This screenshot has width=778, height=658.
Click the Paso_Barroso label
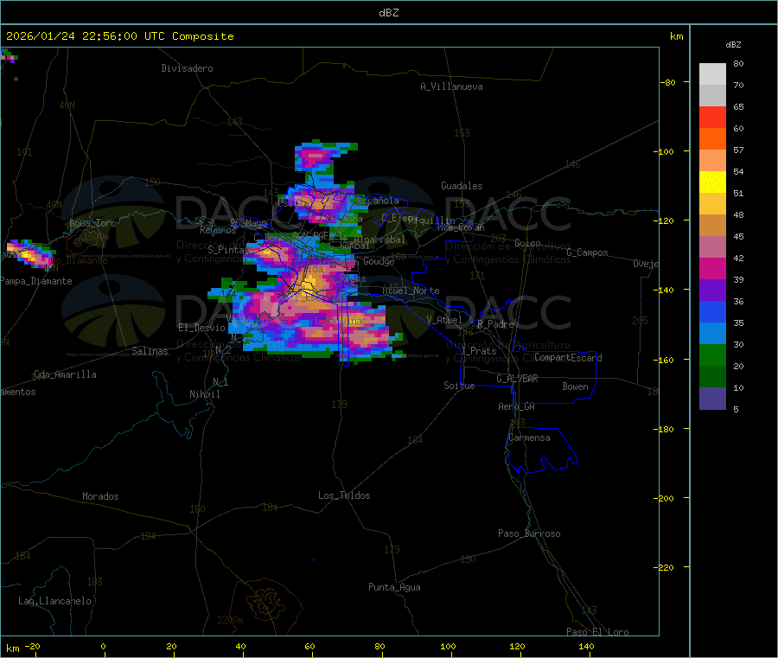point(529,533)
